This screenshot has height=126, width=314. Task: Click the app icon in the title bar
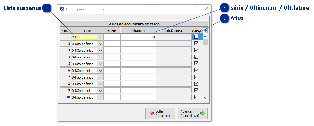click(x=62, y=9)
